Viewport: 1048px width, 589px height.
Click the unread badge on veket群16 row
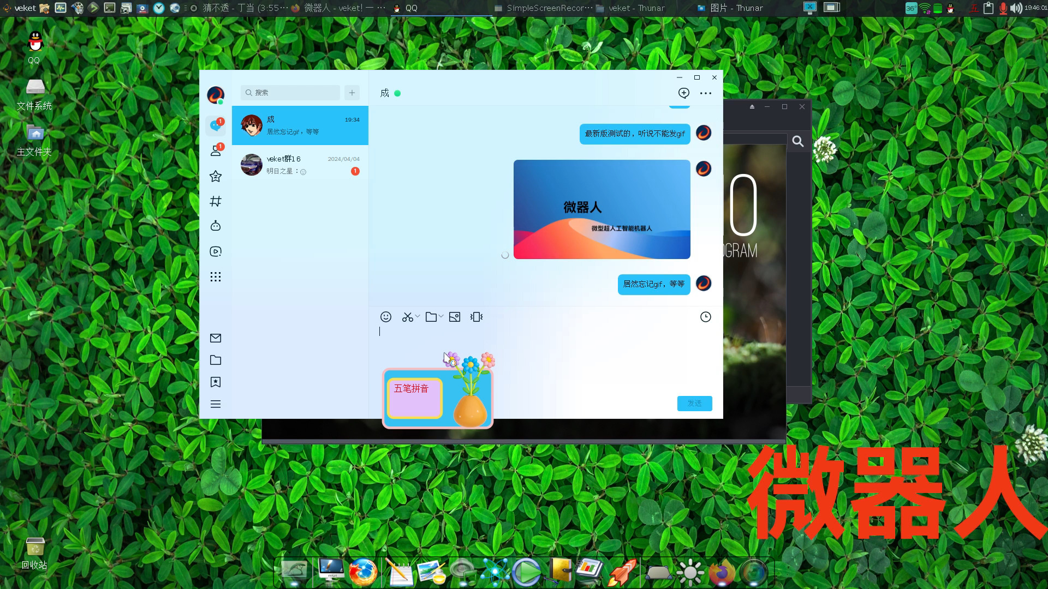click(355, 171)
